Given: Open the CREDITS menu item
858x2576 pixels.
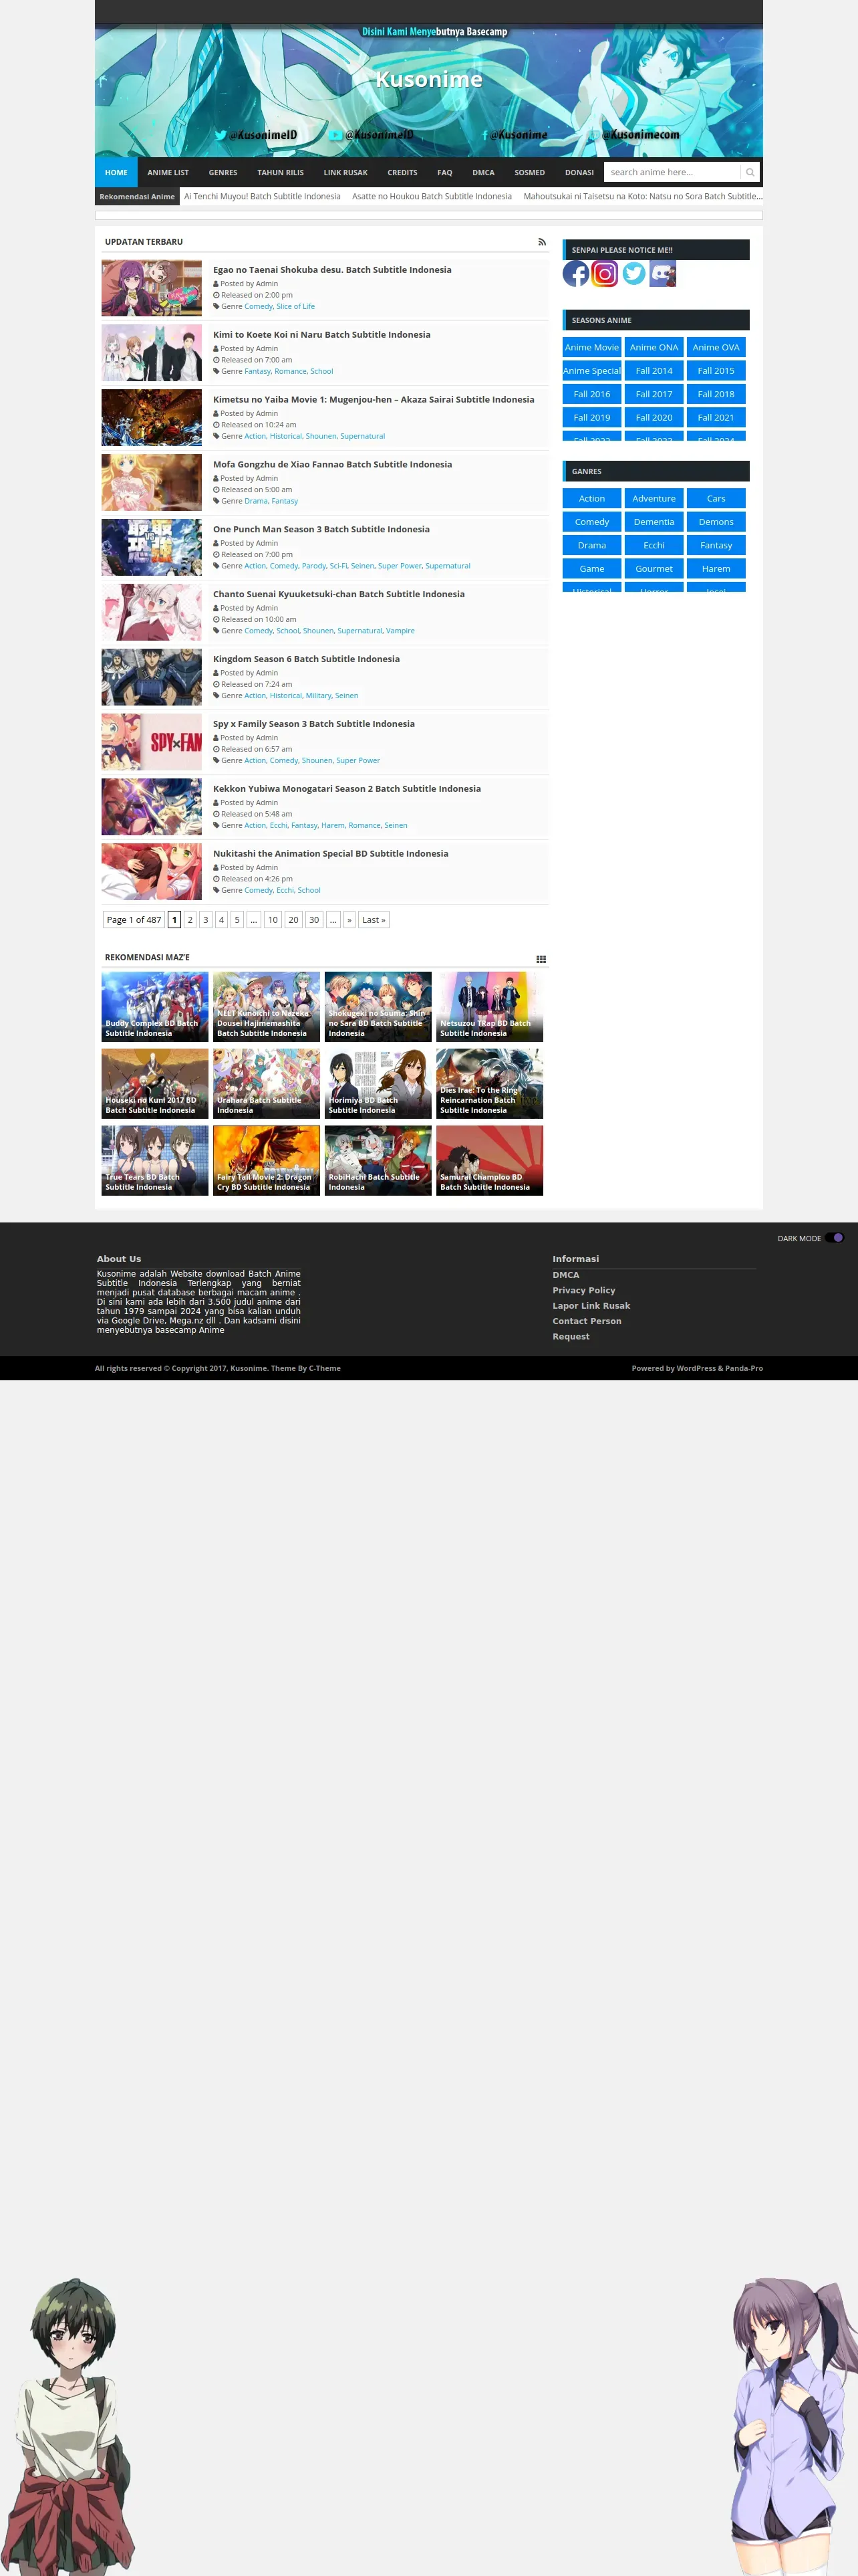Looking at the screenshot, I should [402, 172].
